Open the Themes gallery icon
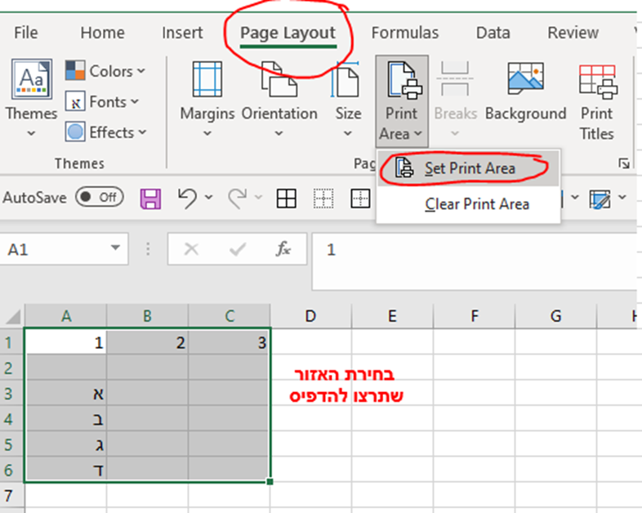642x513 pixels. click(x=32, y=79)
